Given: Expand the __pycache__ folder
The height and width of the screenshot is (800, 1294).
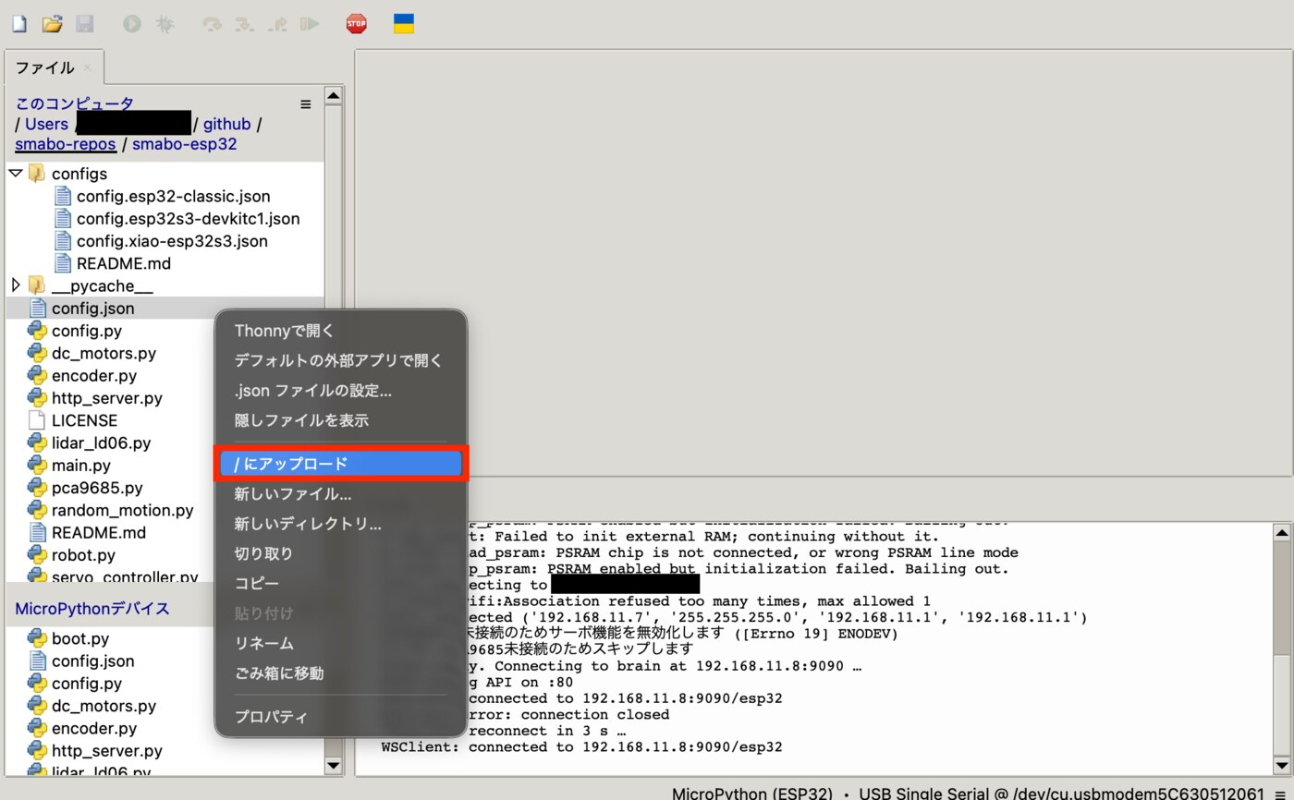Looking at the screenshot, I should [15, 285].
